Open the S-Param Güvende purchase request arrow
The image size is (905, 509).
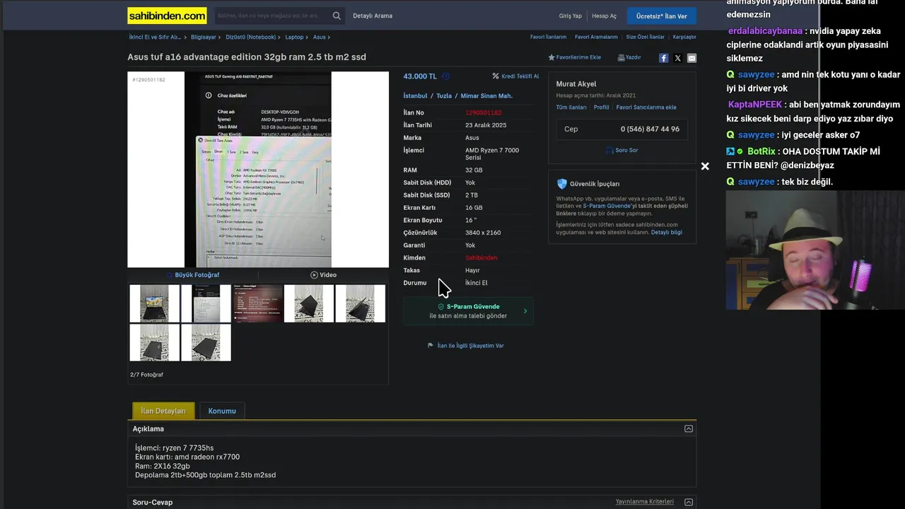pos(525,311)
